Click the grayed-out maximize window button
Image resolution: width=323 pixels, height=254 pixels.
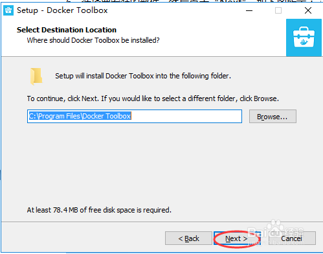click(278, 10)
